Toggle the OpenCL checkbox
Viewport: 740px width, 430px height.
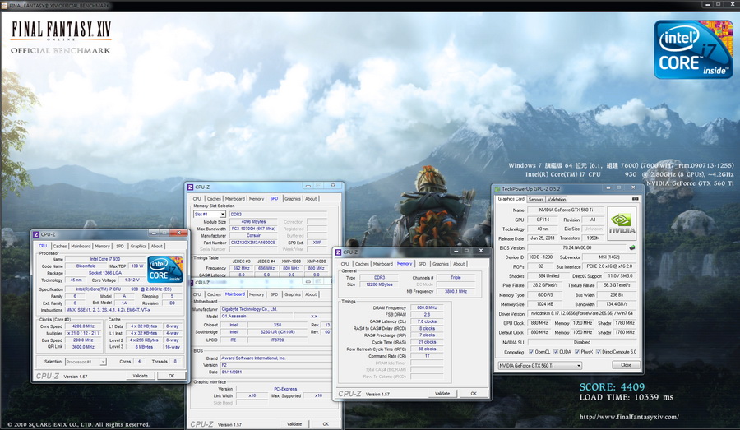tap(531, 352)
